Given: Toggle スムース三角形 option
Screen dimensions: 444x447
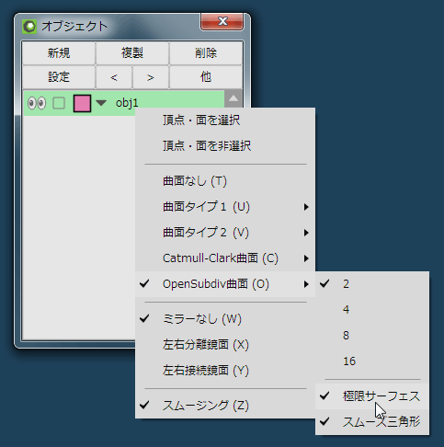Looking at the screenshot, I should (372, 422).
